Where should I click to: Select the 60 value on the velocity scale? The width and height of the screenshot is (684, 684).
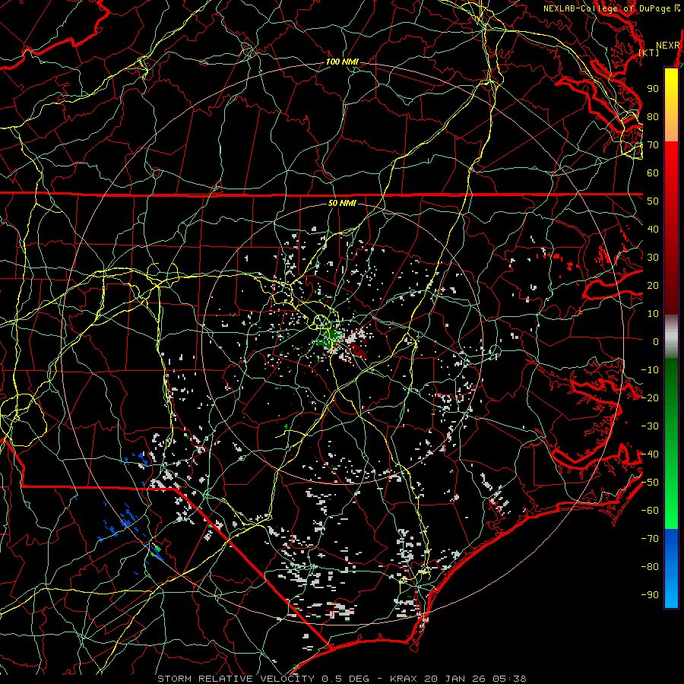[x=653, y=173]
